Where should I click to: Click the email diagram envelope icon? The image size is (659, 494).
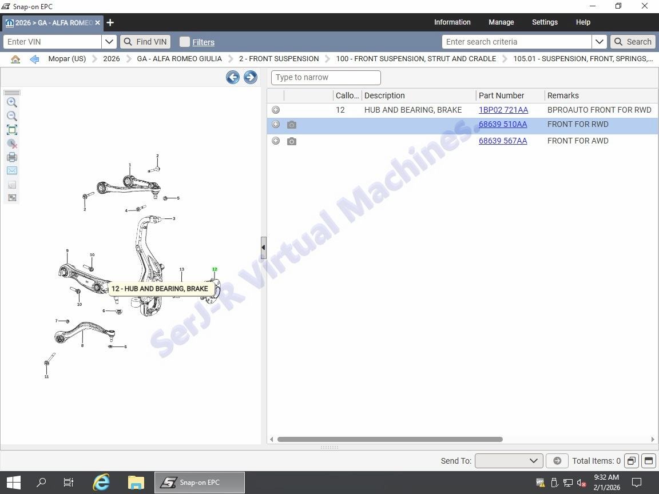click(11, 170)
